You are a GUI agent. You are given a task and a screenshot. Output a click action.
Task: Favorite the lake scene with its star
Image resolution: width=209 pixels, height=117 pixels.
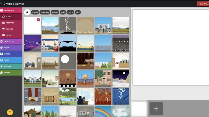[x=43, y=19]
